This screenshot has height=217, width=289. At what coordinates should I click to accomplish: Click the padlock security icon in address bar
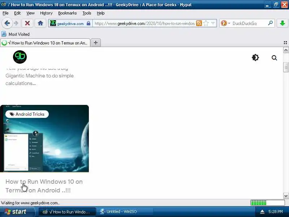[x=89, y=23]
